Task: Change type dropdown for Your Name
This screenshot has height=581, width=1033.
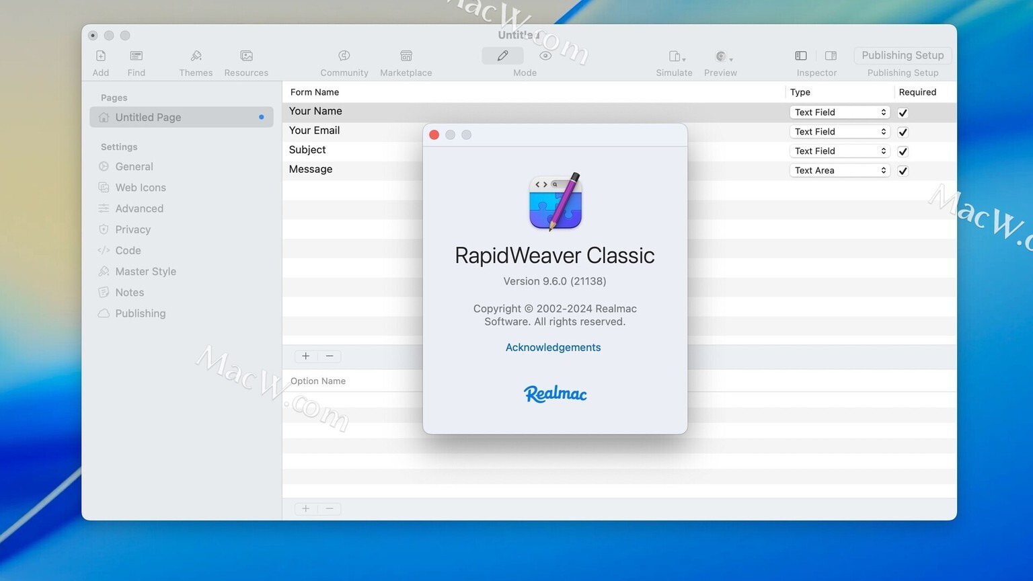Action: [840, 112]
